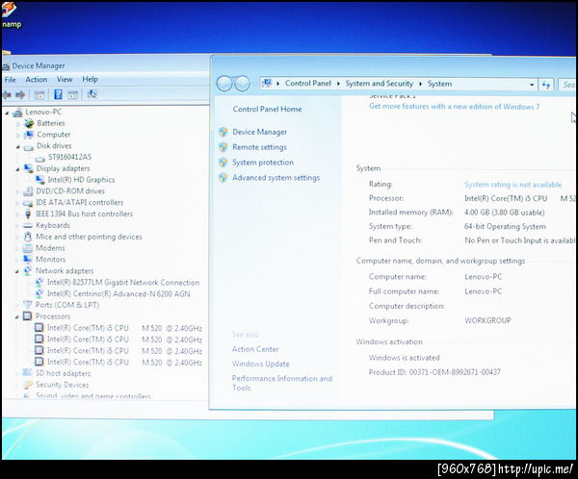Select the Keyboards category icon
Screen dimensions: 578x479
click(28, 225)
